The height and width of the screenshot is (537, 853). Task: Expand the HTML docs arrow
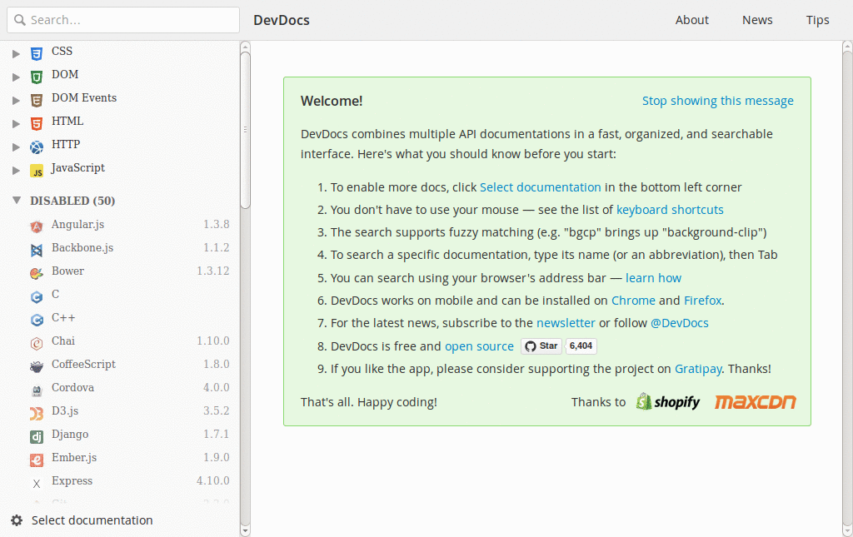pos(17,124)
